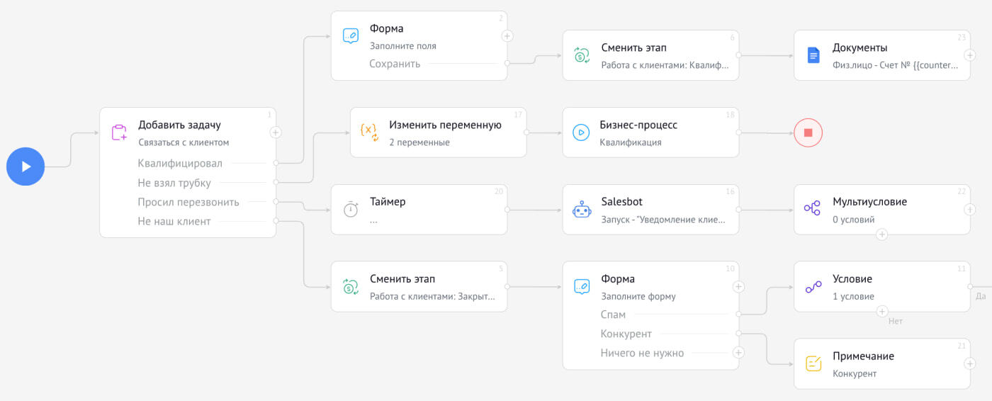This screenshot has width=992, height=401.
Task: Click the Заполните форму subtitle
Action: (638, 297)
